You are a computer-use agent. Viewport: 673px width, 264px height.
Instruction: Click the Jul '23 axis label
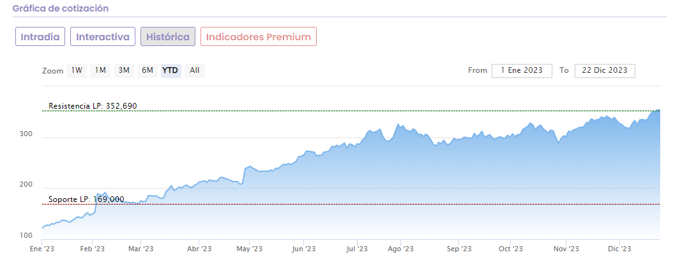[357, 249]
